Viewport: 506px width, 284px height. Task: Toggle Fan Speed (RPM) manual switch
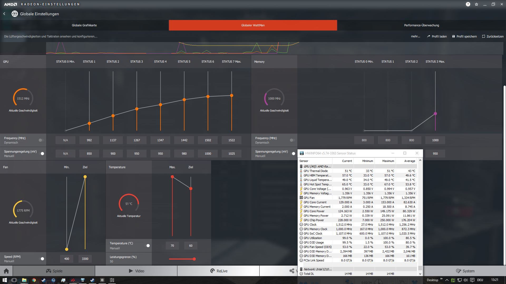(x=41, y=259)
